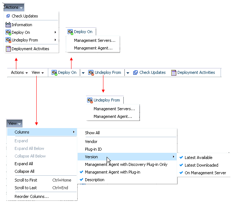Click the dropdown arrow beside toolbar Deploy On
The height and width of the screenshot is (203, 234).
click(x=83, y=73)
